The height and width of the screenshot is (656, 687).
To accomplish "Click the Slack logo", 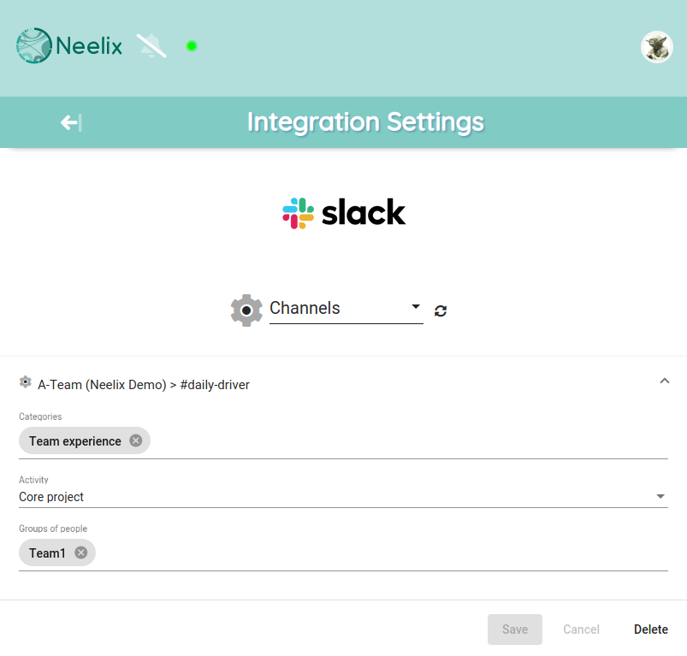I will click(344, 213).
